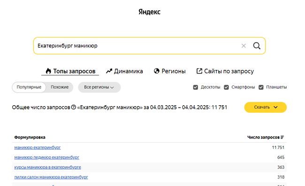
Task: Expand the Скачать download dropdown
Action: pos(265,107)
